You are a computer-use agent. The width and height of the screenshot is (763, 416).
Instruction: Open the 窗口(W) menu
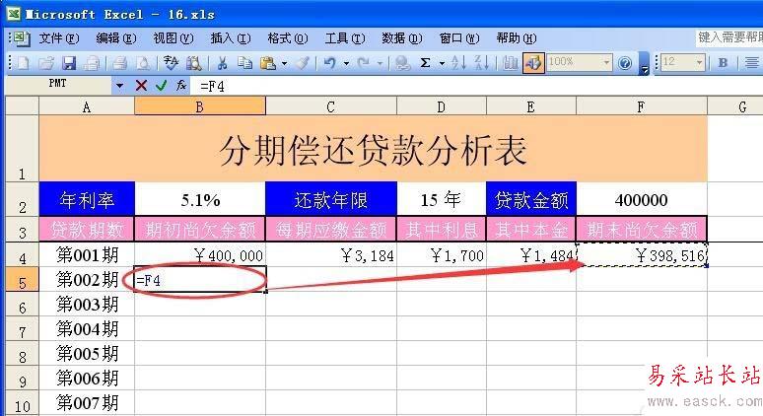[459, 38]
